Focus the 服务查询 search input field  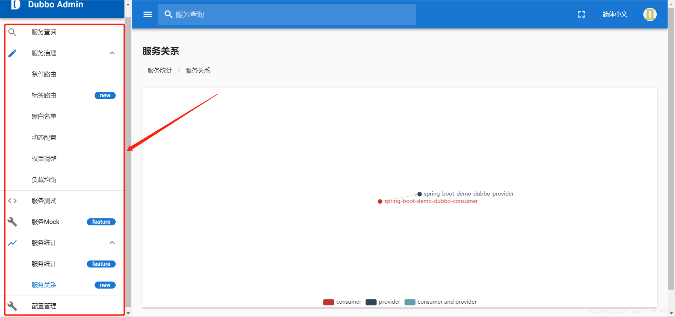pos(287,14)
